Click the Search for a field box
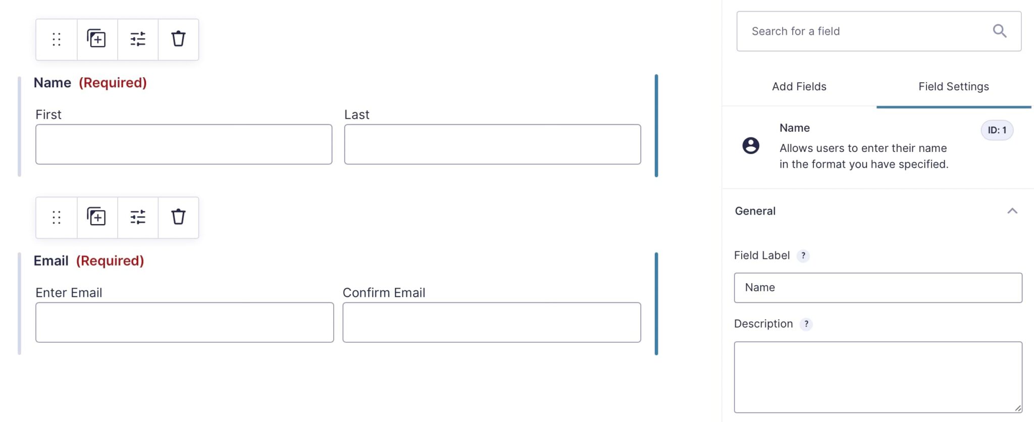The width and height of the screenshot is (1034, 422). [x=858, y=31]
